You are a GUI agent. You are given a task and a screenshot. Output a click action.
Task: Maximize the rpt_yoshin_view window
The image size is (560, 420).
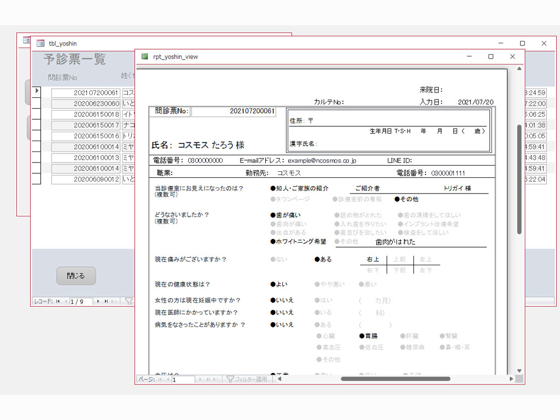(x=491, y=56)
